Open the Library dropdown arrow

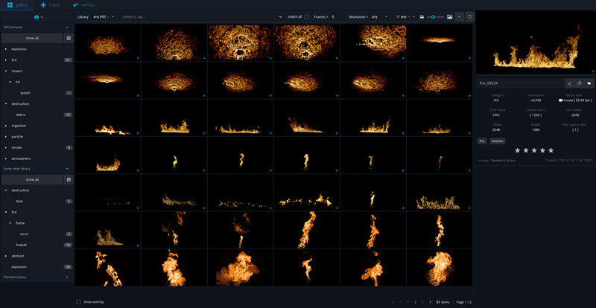pos(113,16)
